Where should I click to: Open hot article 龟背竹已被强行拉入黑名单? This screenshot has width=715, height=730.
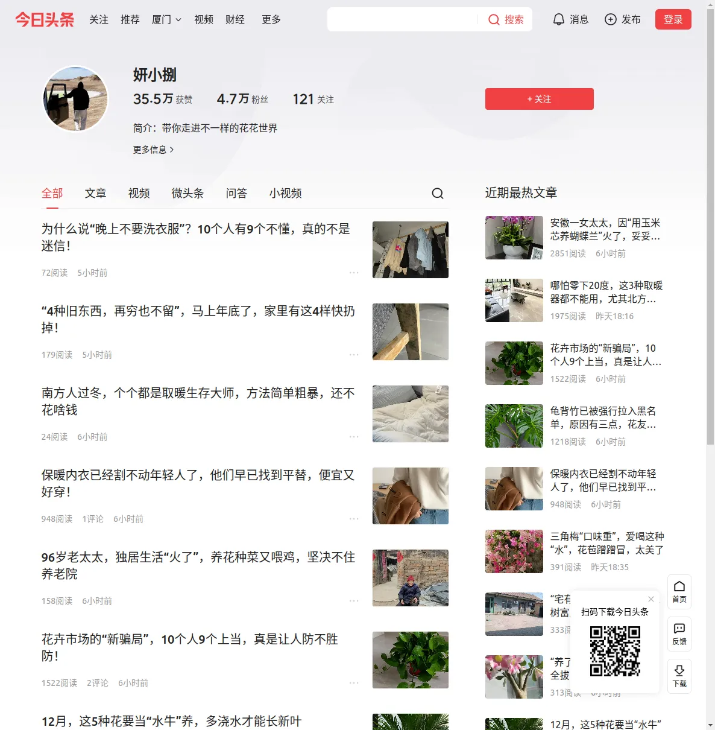603,417
